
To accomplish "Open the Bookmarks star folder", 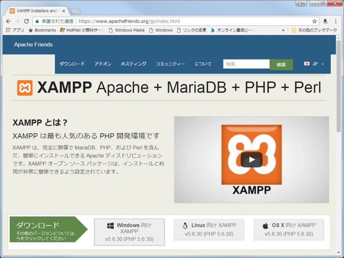I will (x=42, y=30).
